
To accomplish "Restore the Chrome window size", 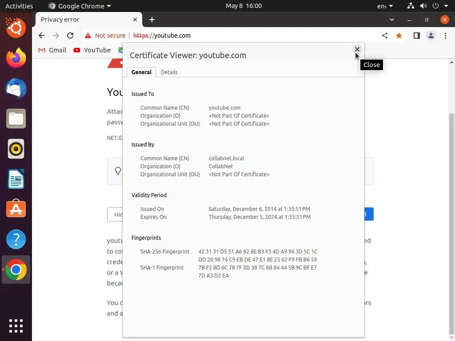I will [x=427, y=20].
